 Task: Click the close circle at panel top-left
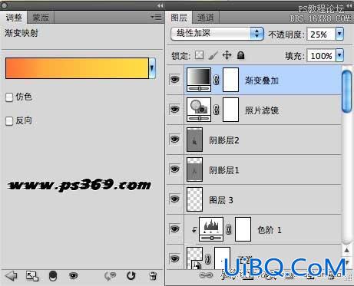coord(5,5)
